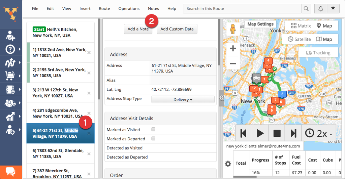The width and height of the screenshot is (345, 179).
Task: Click the add user sidebar icon
Action: click(10, 36)
